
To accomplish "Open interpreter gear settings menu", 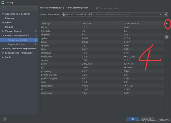I will click(166, 14).
